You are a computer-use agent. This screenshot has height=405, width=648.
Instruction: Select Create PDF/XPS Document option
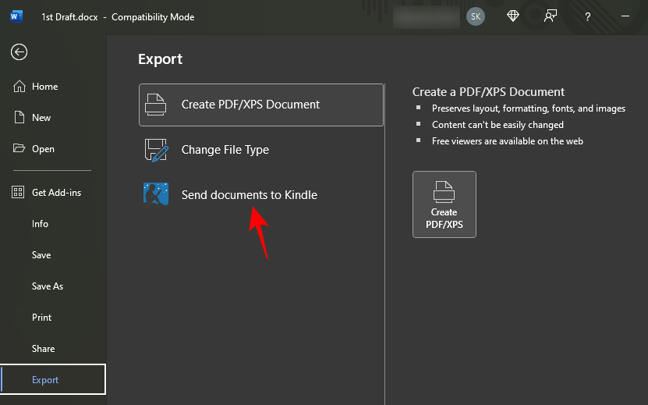(261, 105)
